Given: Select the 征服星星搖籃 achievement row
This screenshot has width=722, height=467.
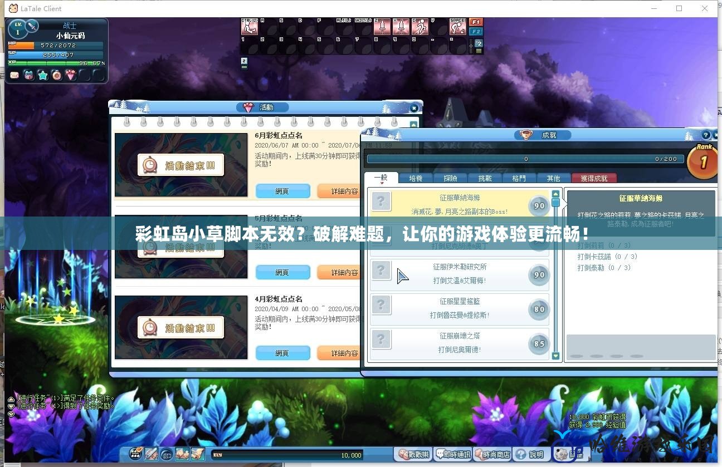Looking at the screenshot, I should (x=459, y=309).
